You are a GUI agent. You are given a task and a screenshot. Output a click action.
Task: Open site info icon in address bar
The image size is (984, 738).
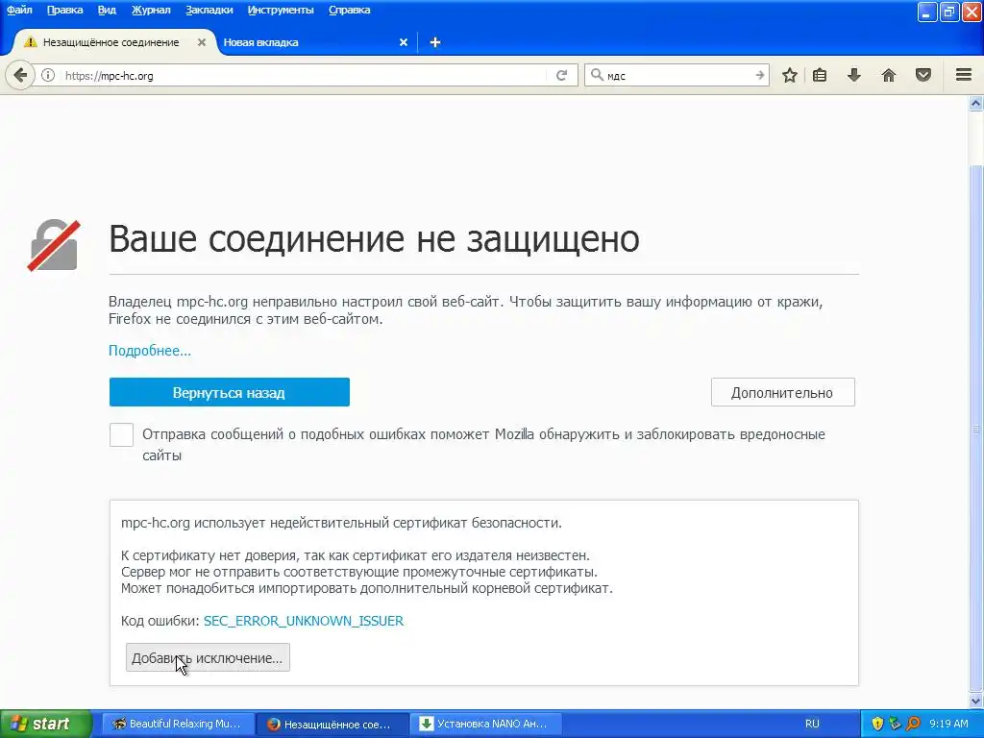pyautogui.click(x=48, y=75)
